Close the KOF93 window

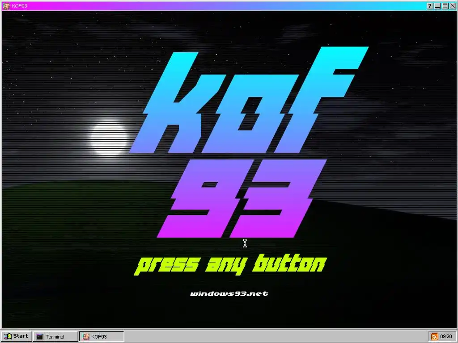point(453,6)
